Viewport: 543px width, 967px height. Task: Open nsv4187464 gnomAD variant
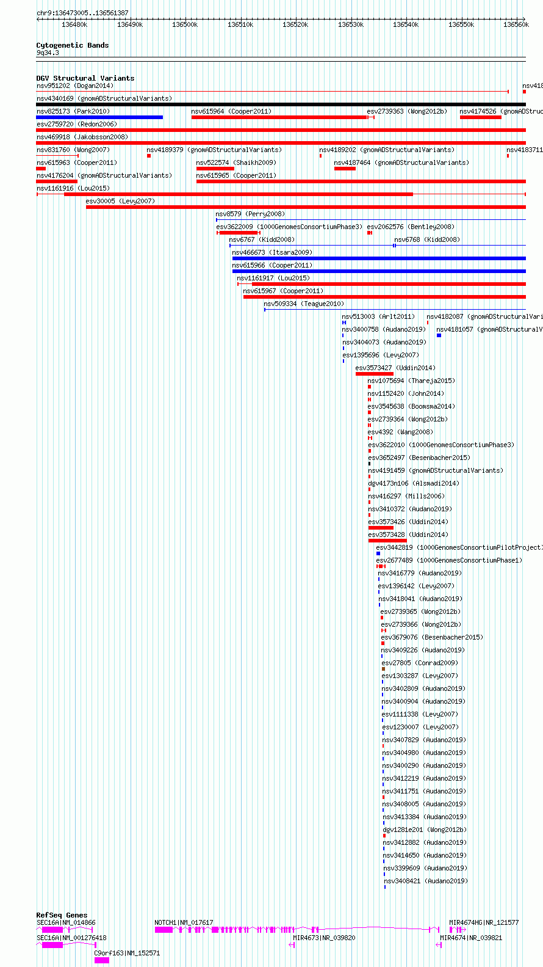point(345,169)
